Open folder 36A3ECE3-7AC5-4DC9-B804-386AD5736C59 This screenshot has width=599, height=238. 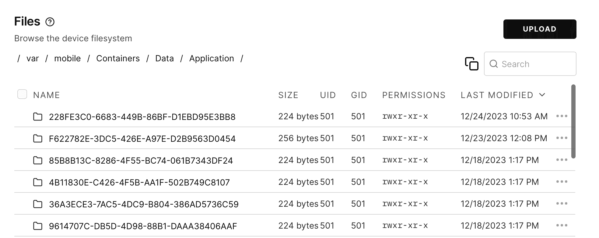click(x=144, y=204)
